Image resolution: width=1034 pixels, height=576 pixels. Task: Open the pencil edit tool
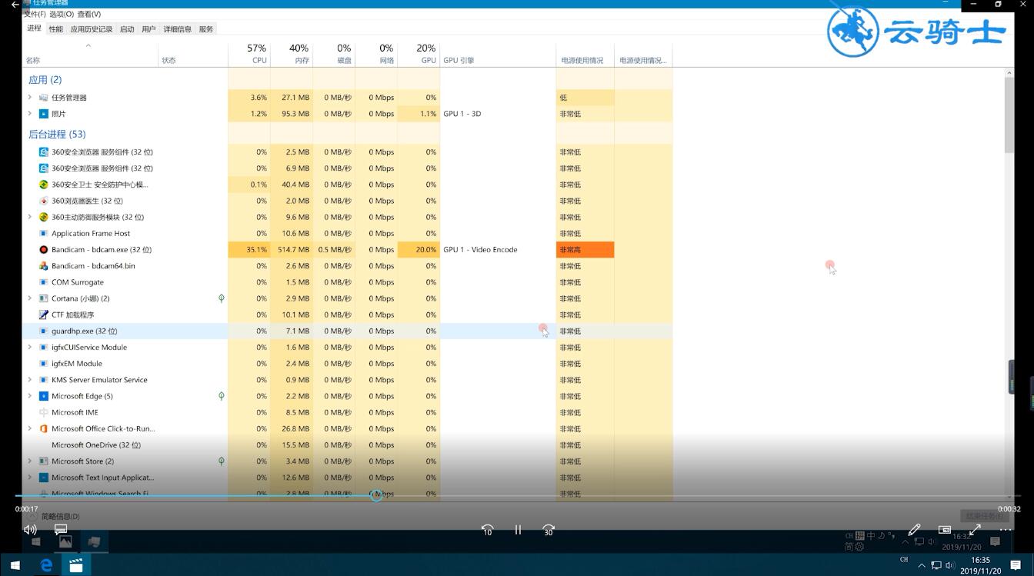pos(914,530)
